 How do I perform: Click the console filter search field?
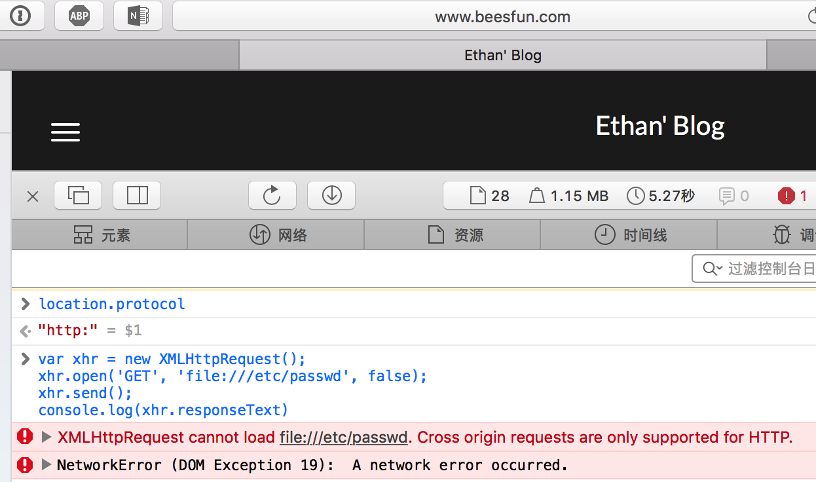click(754, 269)
